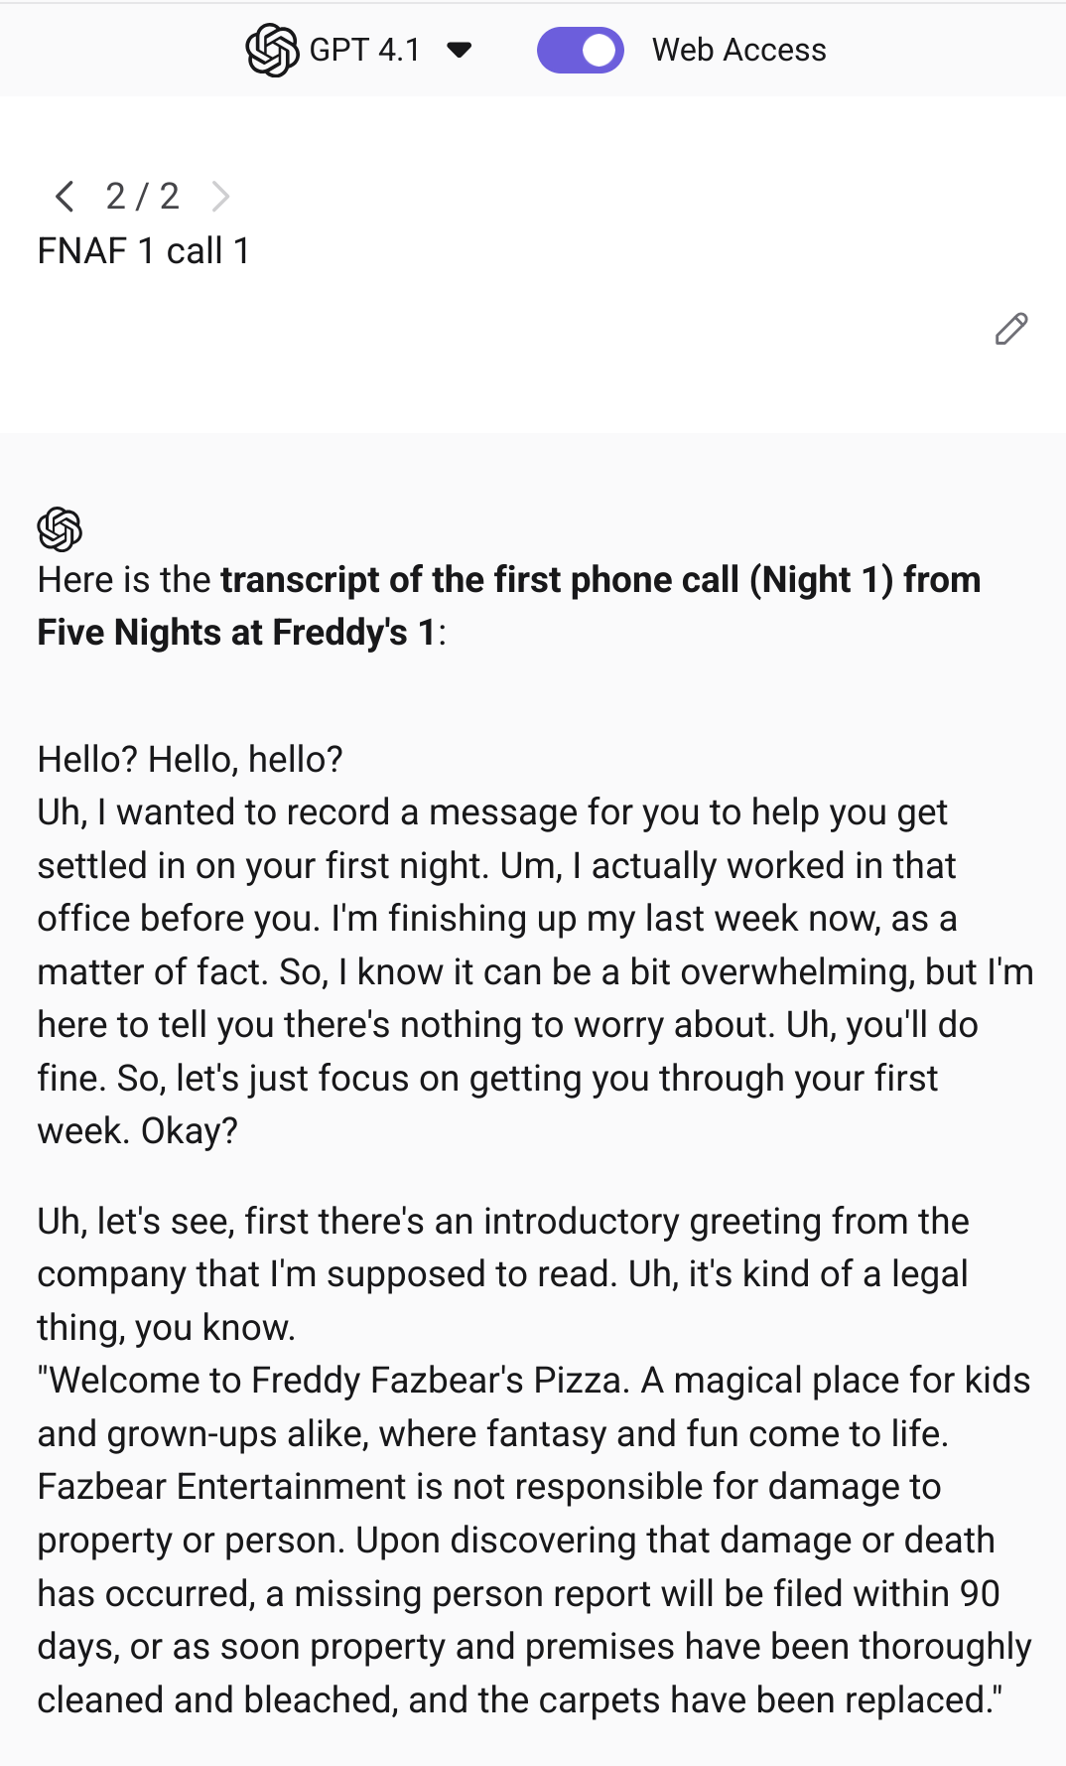Click the Web Access label text
1066x1766 pixels.
pos(738,50)
